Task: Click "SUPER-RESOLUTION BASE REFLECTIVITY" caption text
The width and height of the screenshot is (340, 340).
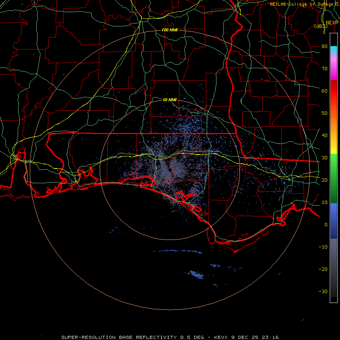Action: (x=119, y=337)
